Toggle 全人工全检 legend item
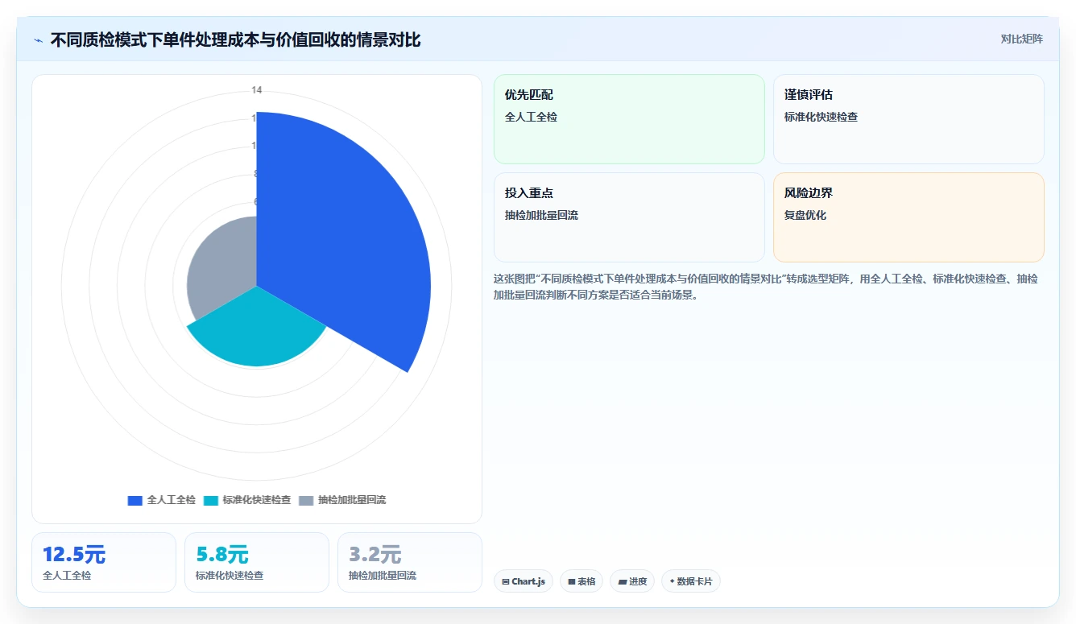Screen dimensions: 1076x624 click(x=162, y=500)
